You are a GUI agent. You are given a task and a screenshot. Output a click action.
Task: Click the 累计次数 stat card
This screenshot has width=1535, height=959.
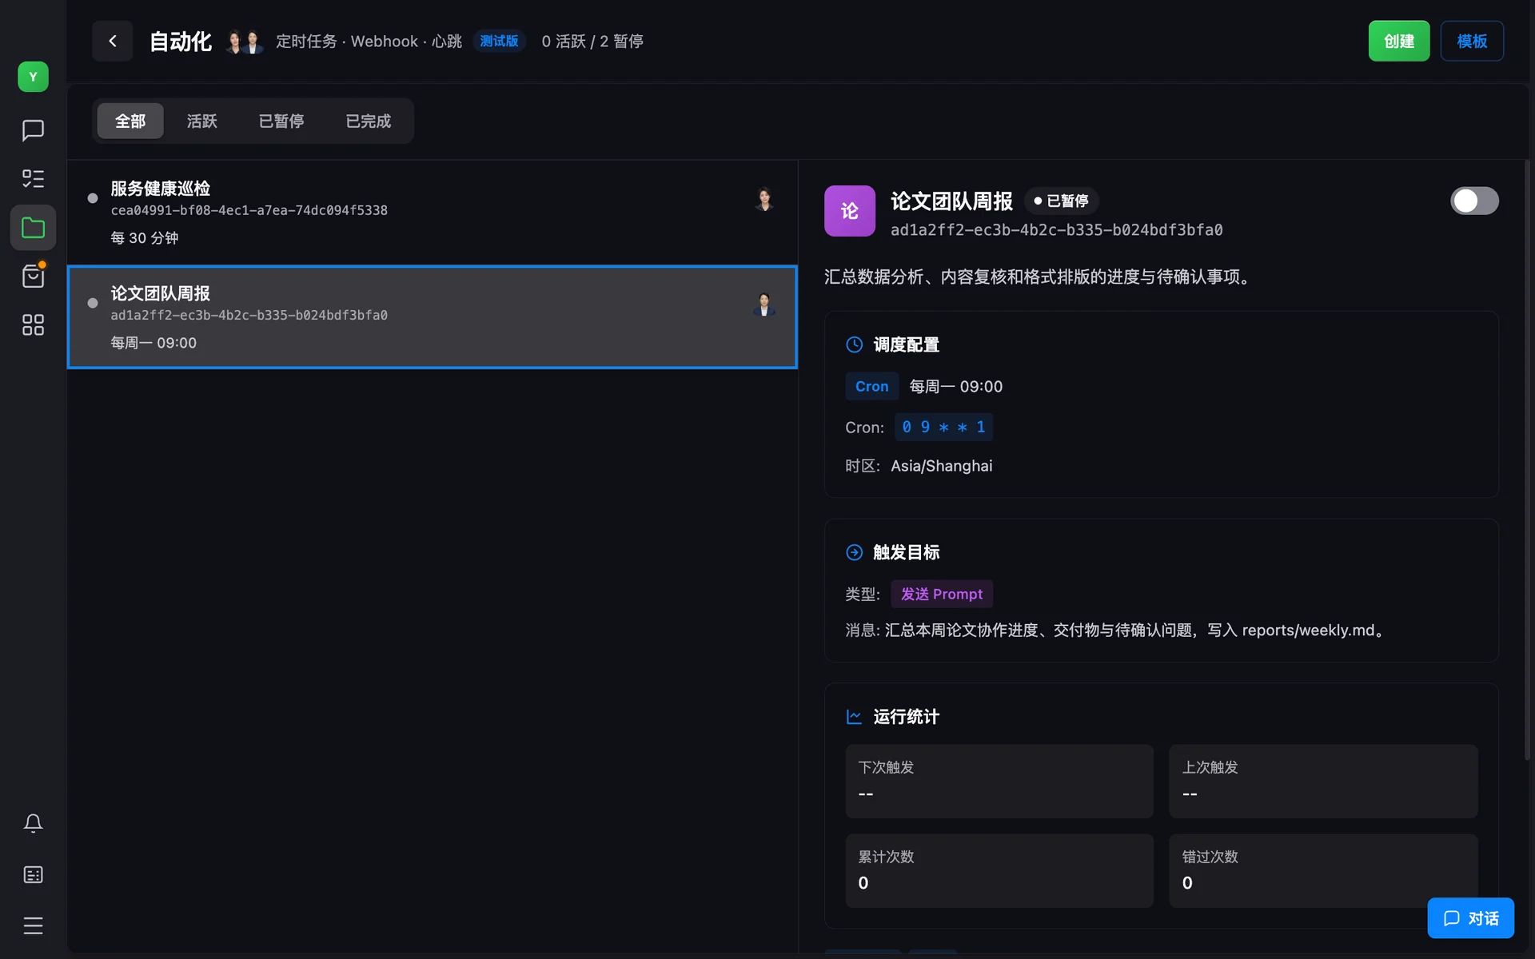pos(999,871)
